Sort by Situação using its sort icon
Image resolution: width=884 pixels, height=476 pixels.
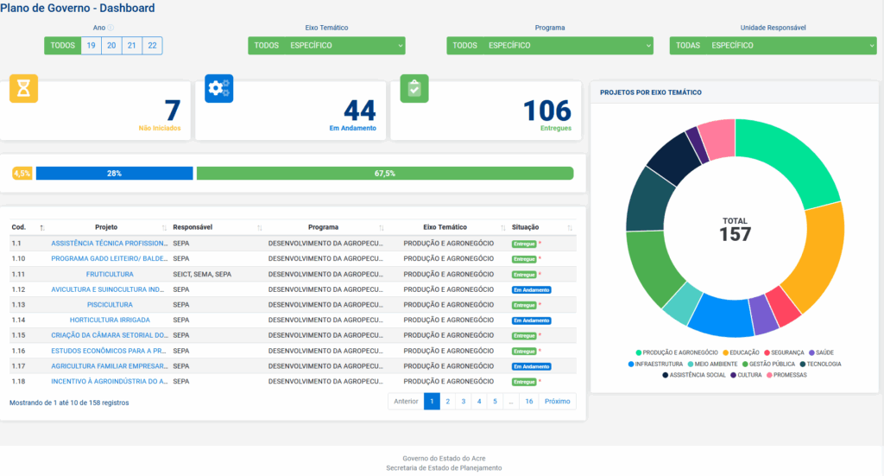570,227
